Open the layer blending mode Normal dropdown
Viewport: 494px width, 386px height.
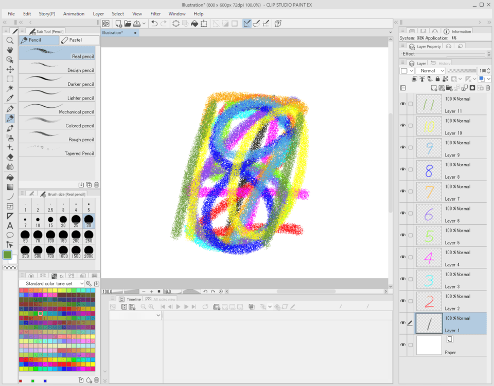[x=431, y=70]
